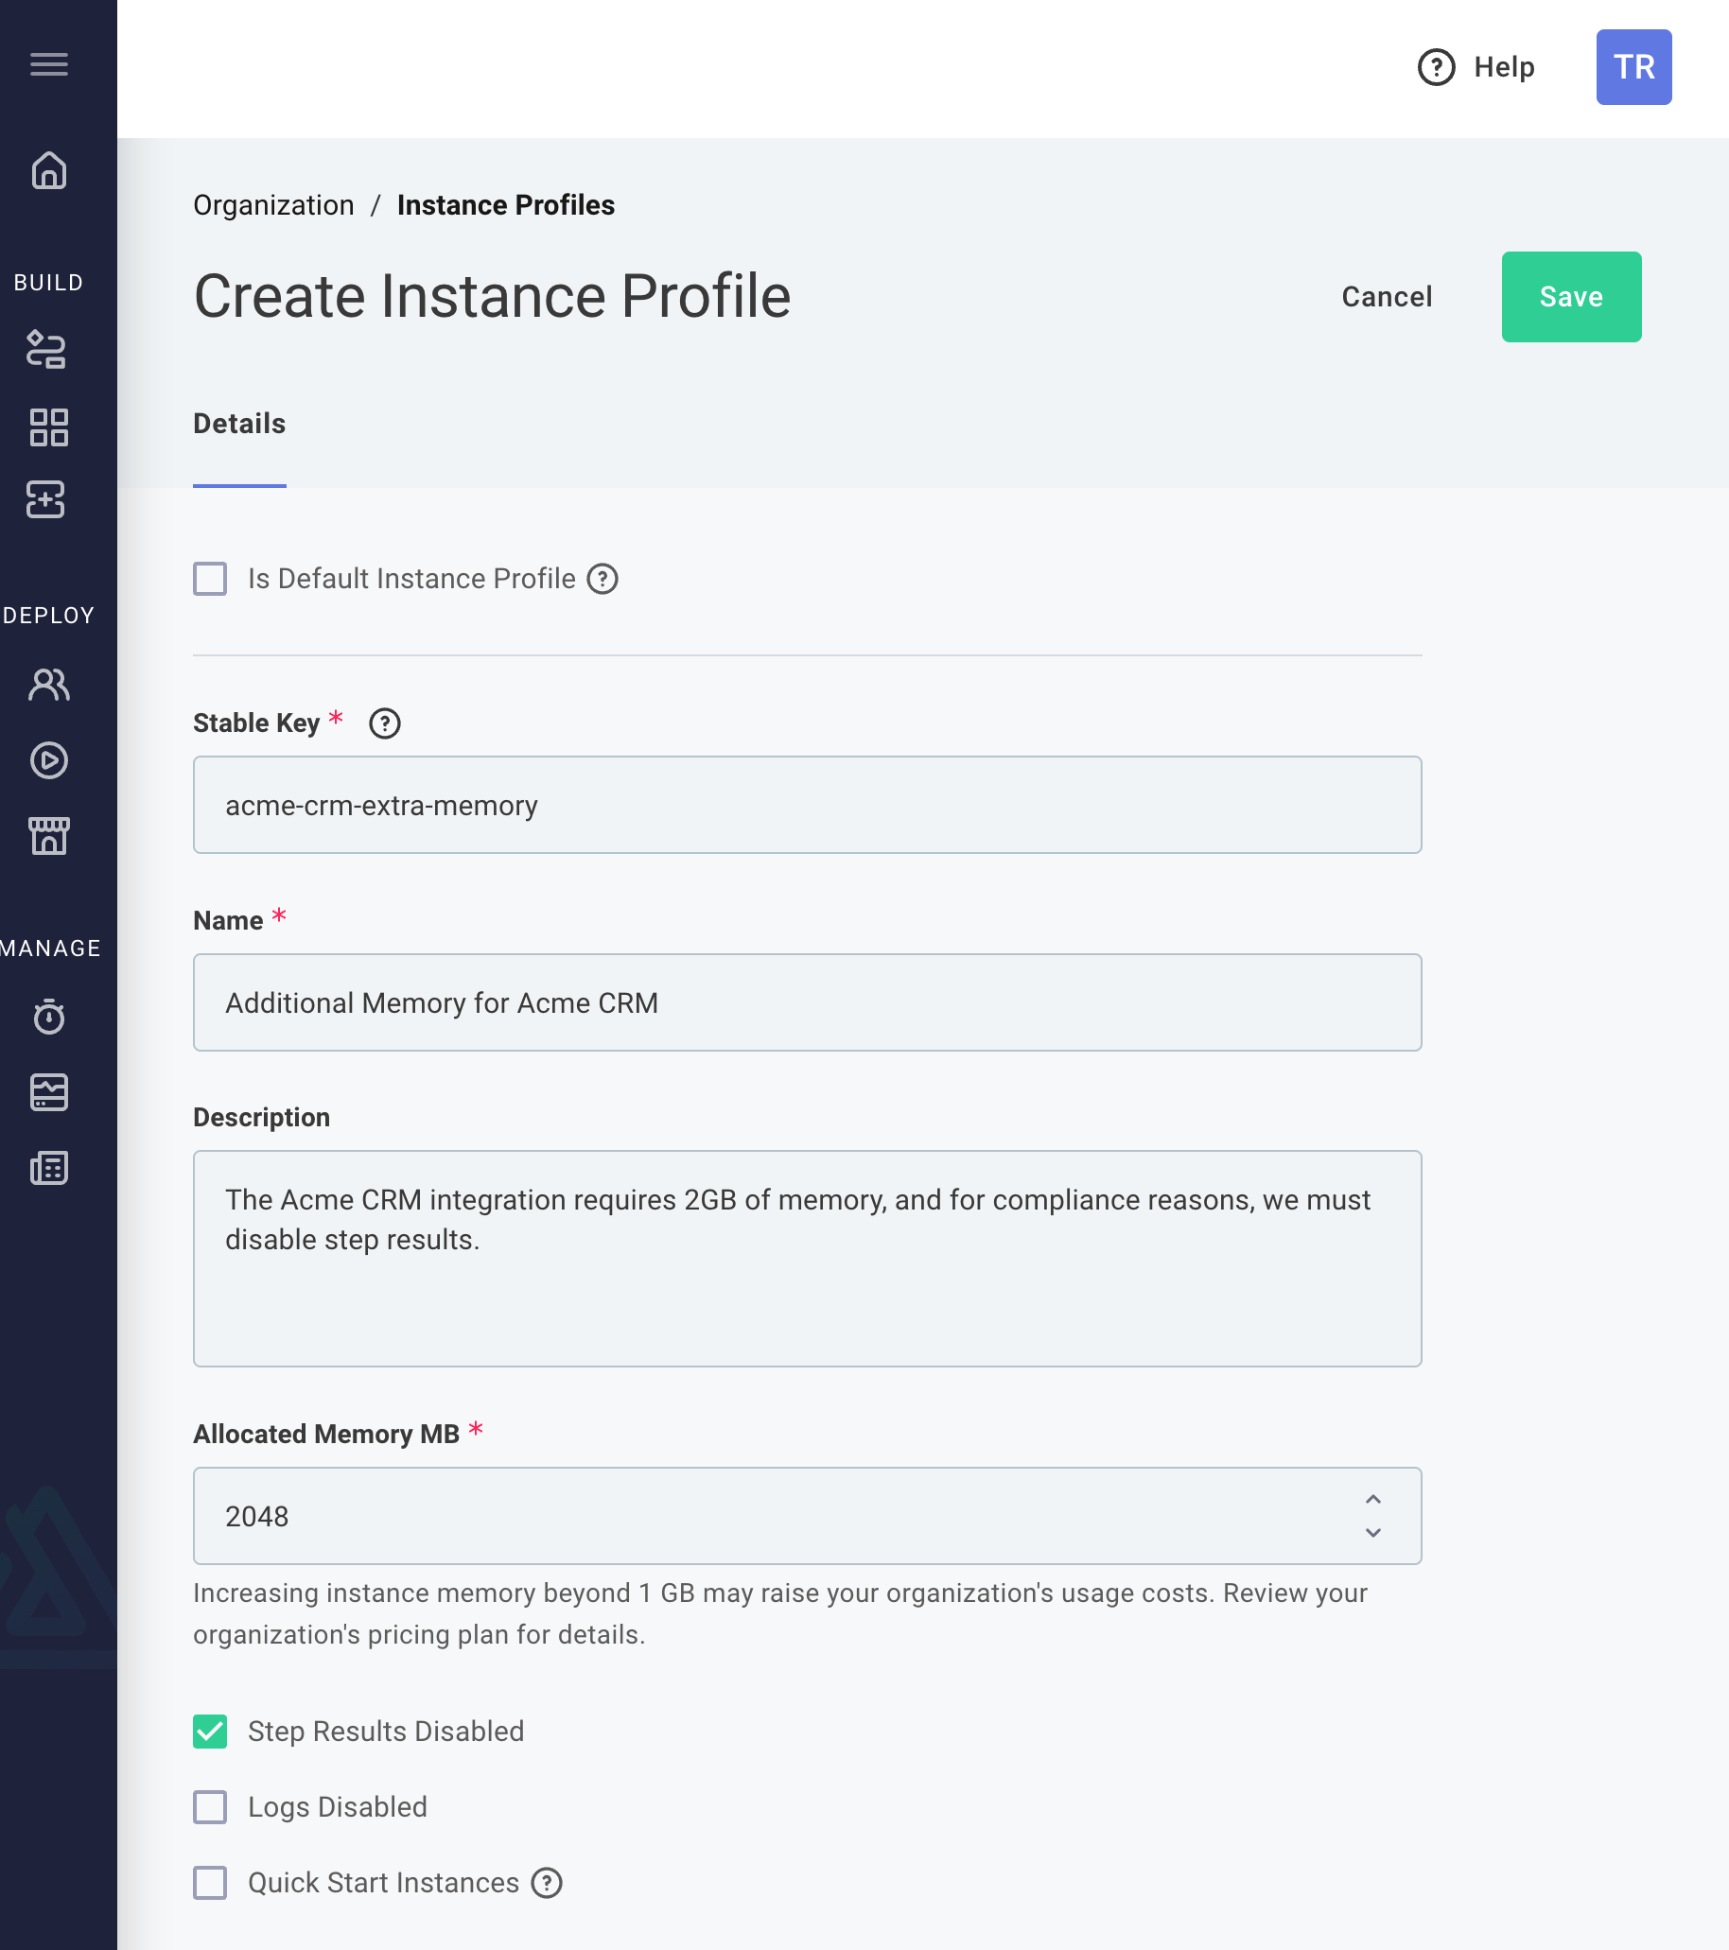Open the Marketplace storefront icon

[x=48, y=836]
